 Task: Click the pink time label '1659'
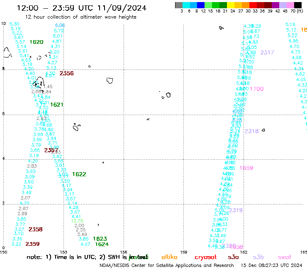point(246,168)
